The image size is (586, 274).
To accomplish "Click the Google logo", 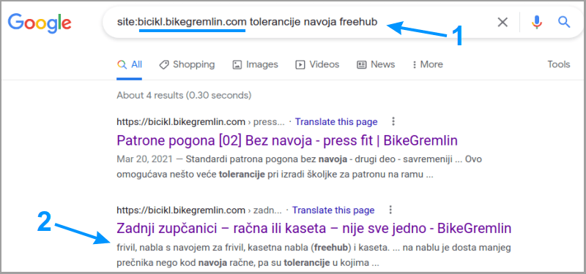I will coord(40,23).
